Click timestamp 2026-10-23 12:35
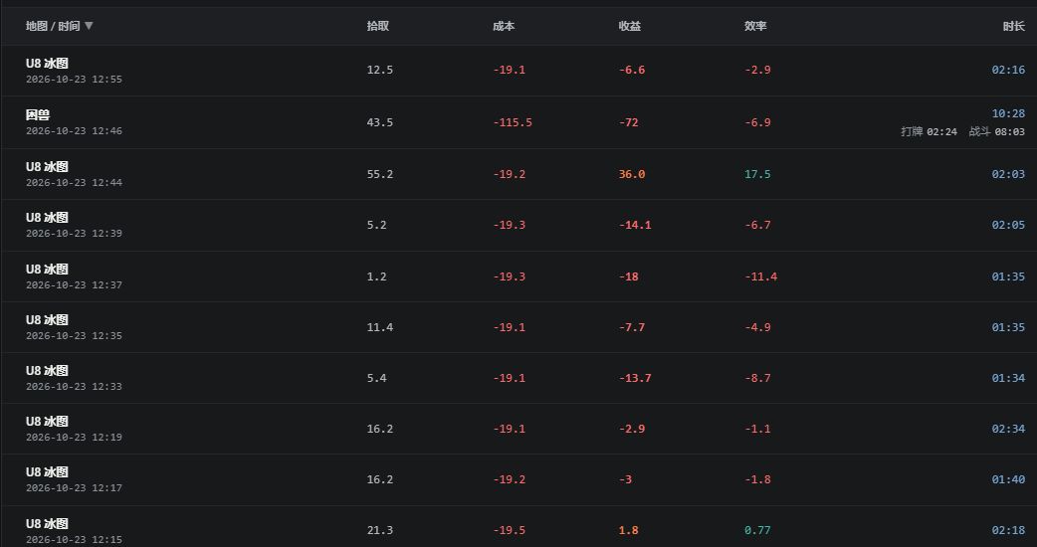Image resolution: width=1037 pixels, height=547 pixels. click(74, 335)
